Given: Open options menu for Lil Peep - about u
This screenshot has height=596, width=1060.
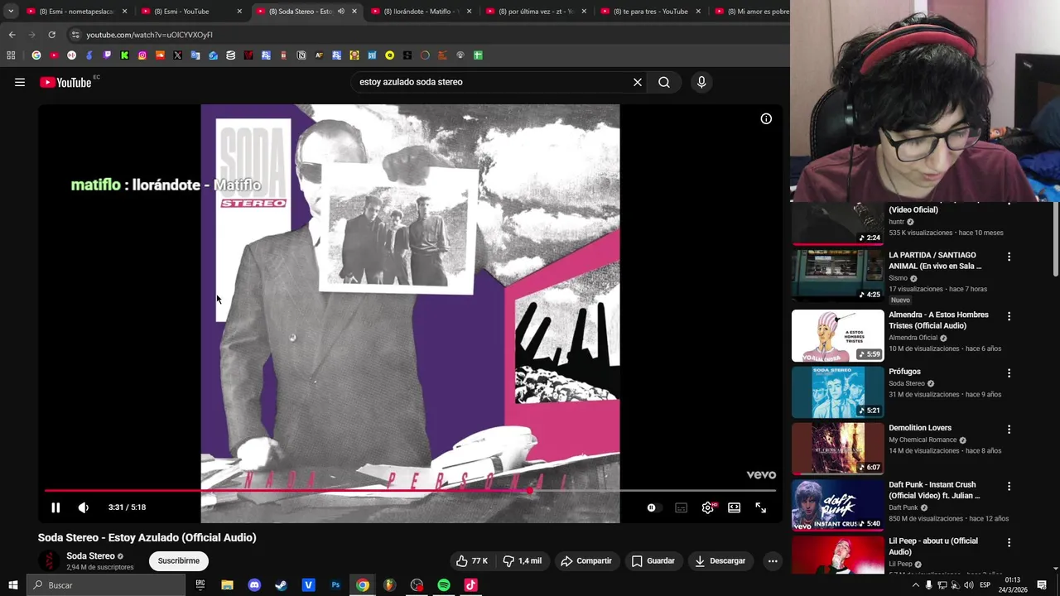Looking at the screenshot, I should [x=1009, y=543].
